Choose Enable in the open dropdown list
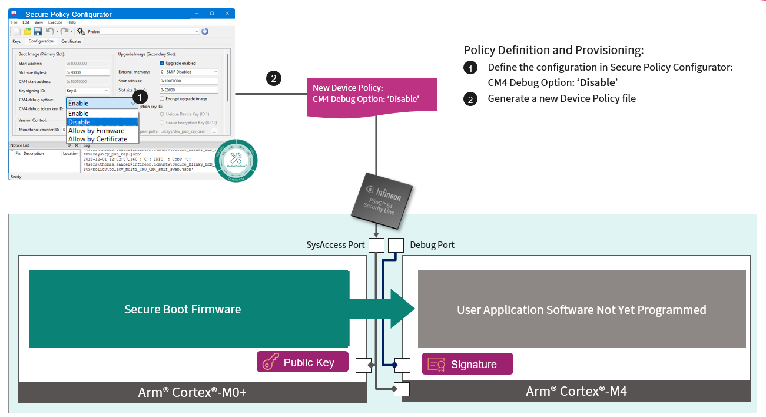 (x=102, y=113)
